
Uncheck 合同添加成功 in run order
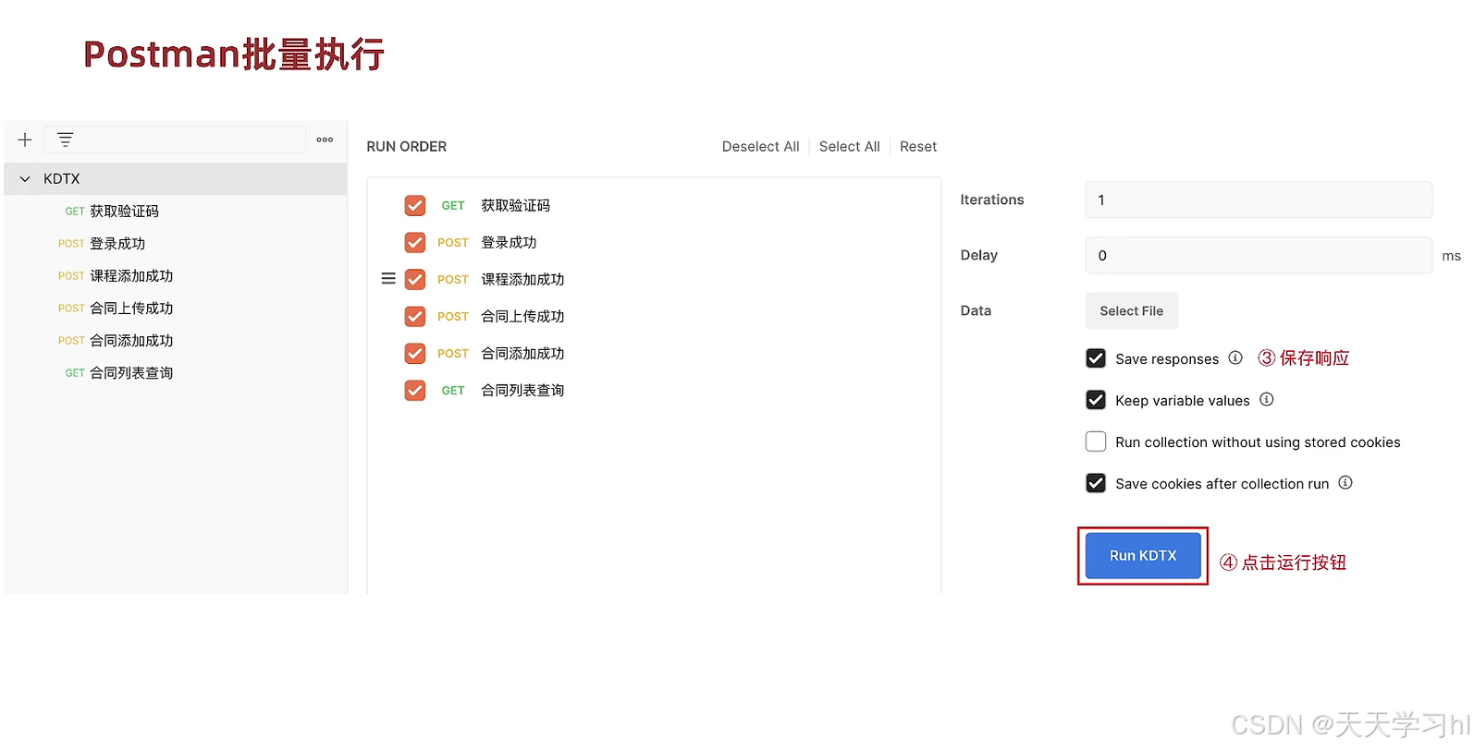415,353
